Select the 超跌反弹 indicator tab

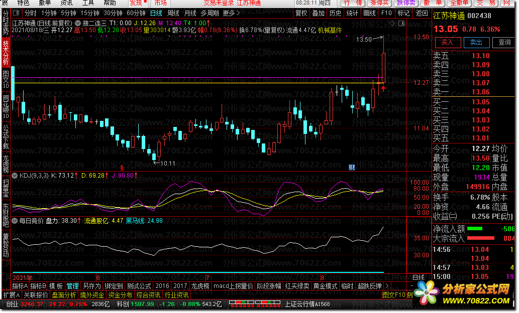370,286
